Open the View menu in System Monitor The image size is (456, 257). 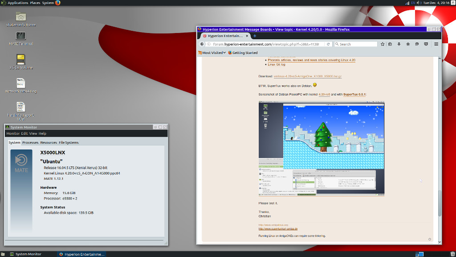coord(33,133)
